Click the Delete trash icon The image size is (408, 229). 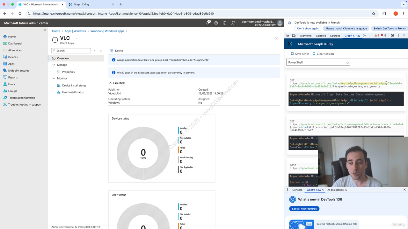[112, 51]
